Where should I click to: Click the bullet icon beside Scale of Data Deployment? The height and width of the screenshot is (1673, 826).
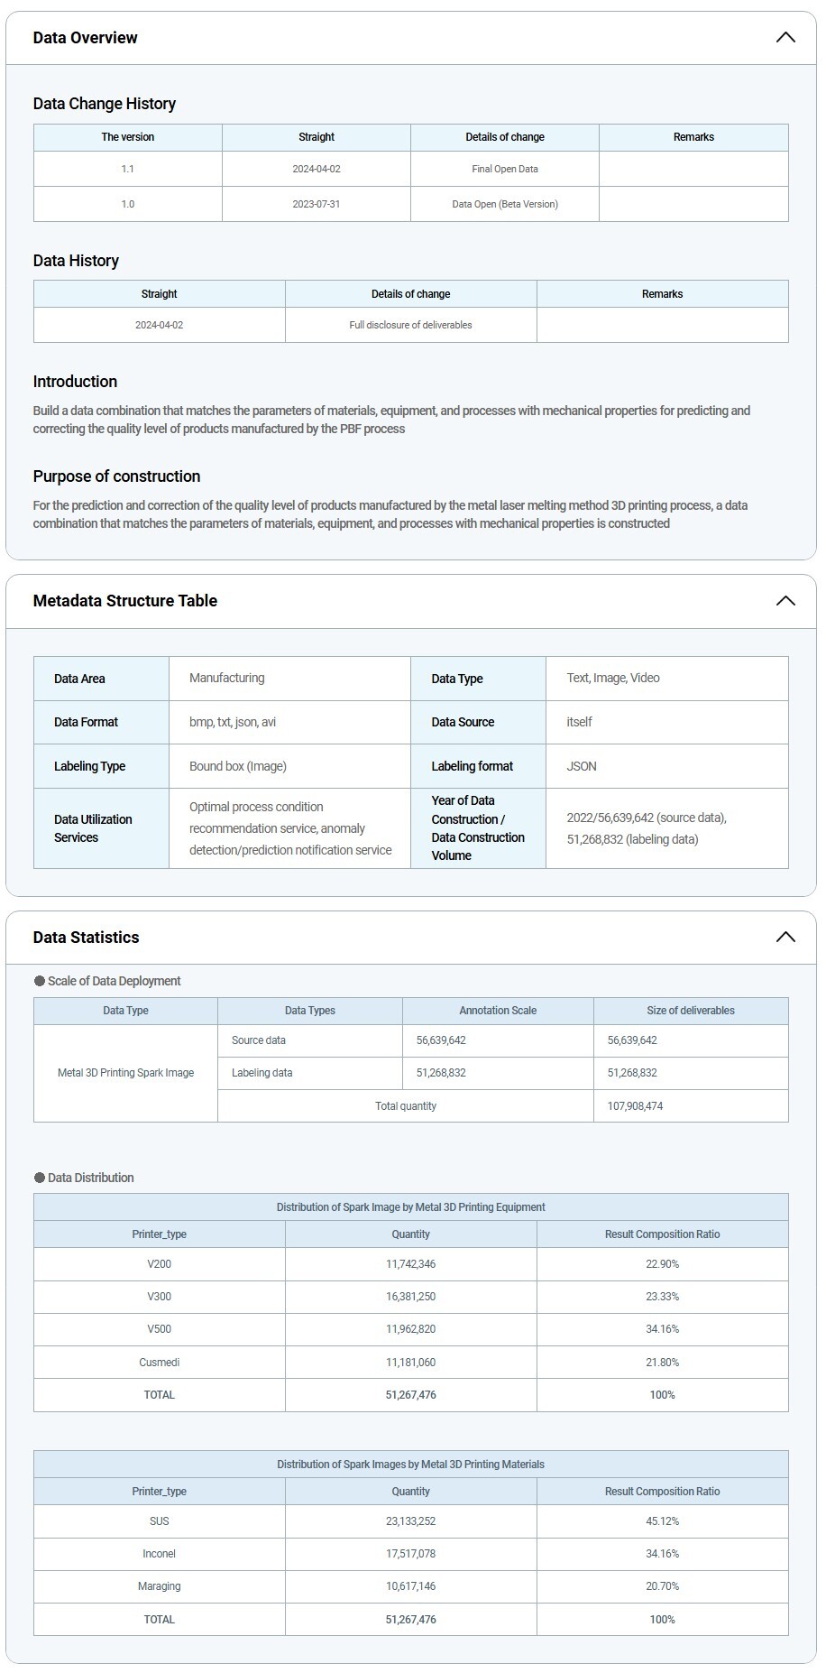(x=39, y=981)
